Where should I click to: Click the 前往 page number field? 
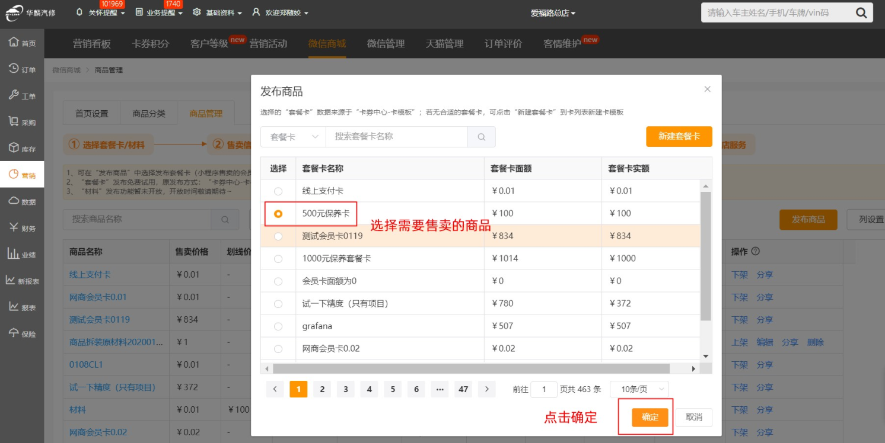(544, 389)
